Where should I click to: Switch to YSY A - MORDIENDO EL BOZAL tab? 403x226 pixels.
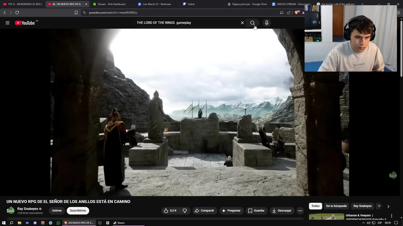(23, 4)
